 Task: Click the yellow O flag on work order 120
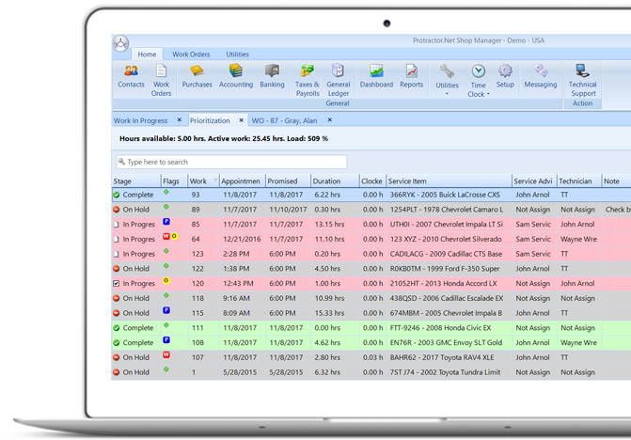coord(166,280)
